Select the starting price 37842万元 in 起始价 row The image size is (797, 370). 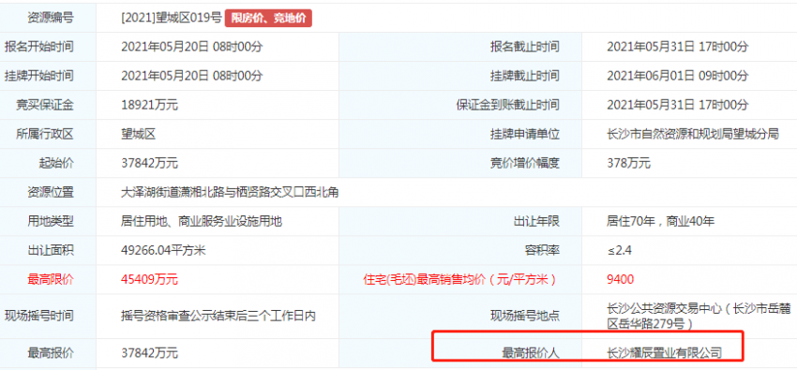pos(149,163)
